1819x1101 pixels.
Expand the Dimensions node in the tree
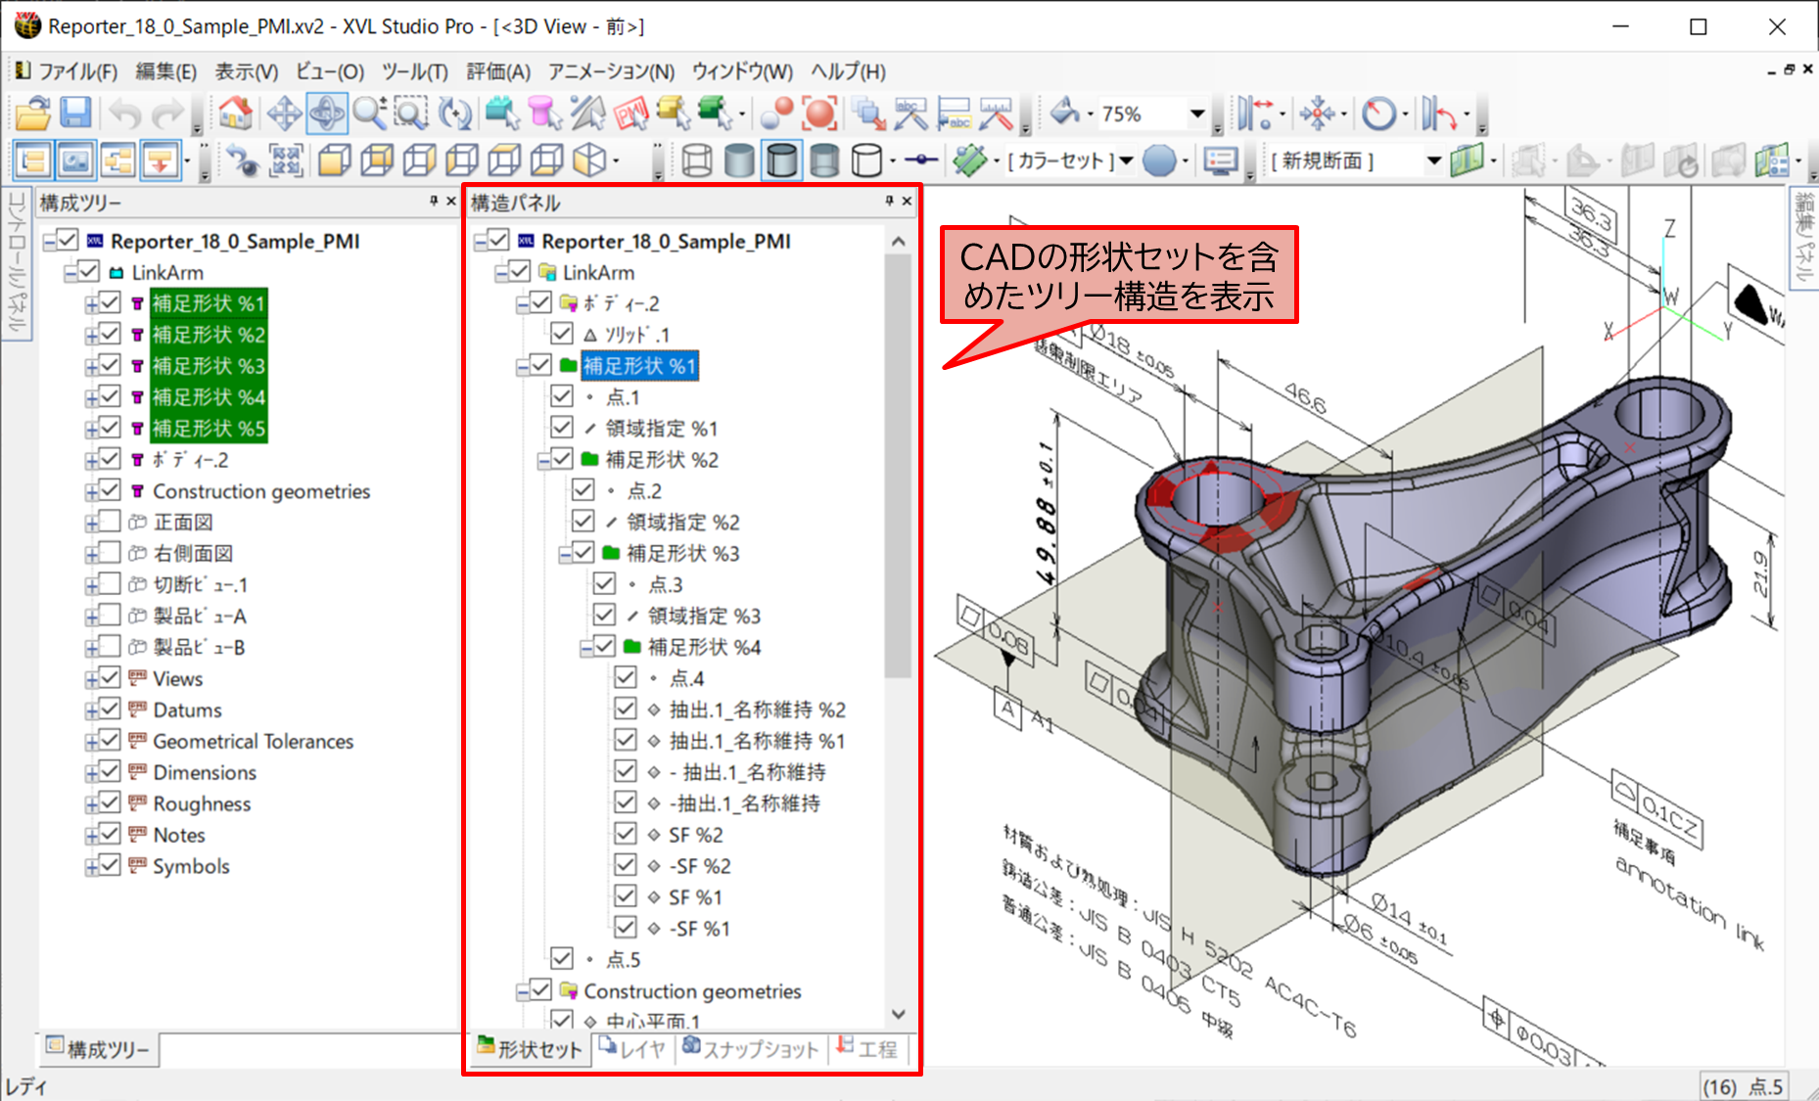coord(91,773)
